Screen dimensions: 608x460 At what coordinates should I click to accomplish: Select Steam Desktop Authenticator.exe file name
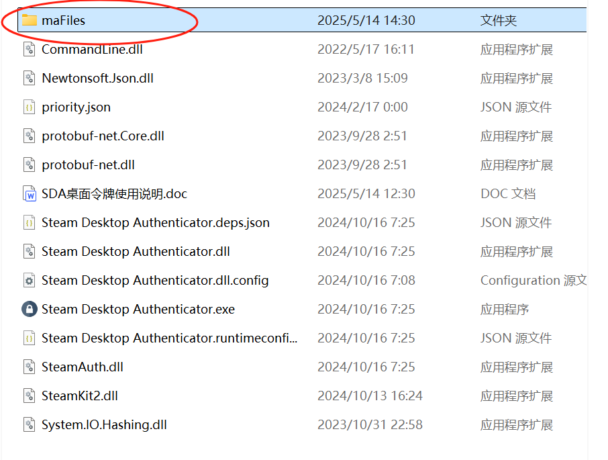click(x=138, y=309)
